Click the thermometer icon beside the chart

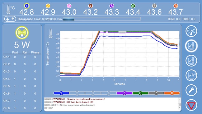(50, 33)
